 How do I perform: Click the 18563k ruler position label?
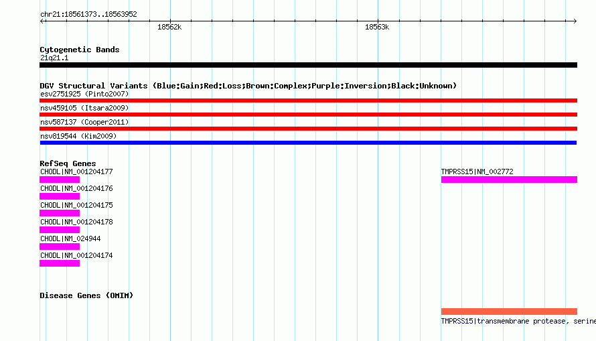[377, 27]
